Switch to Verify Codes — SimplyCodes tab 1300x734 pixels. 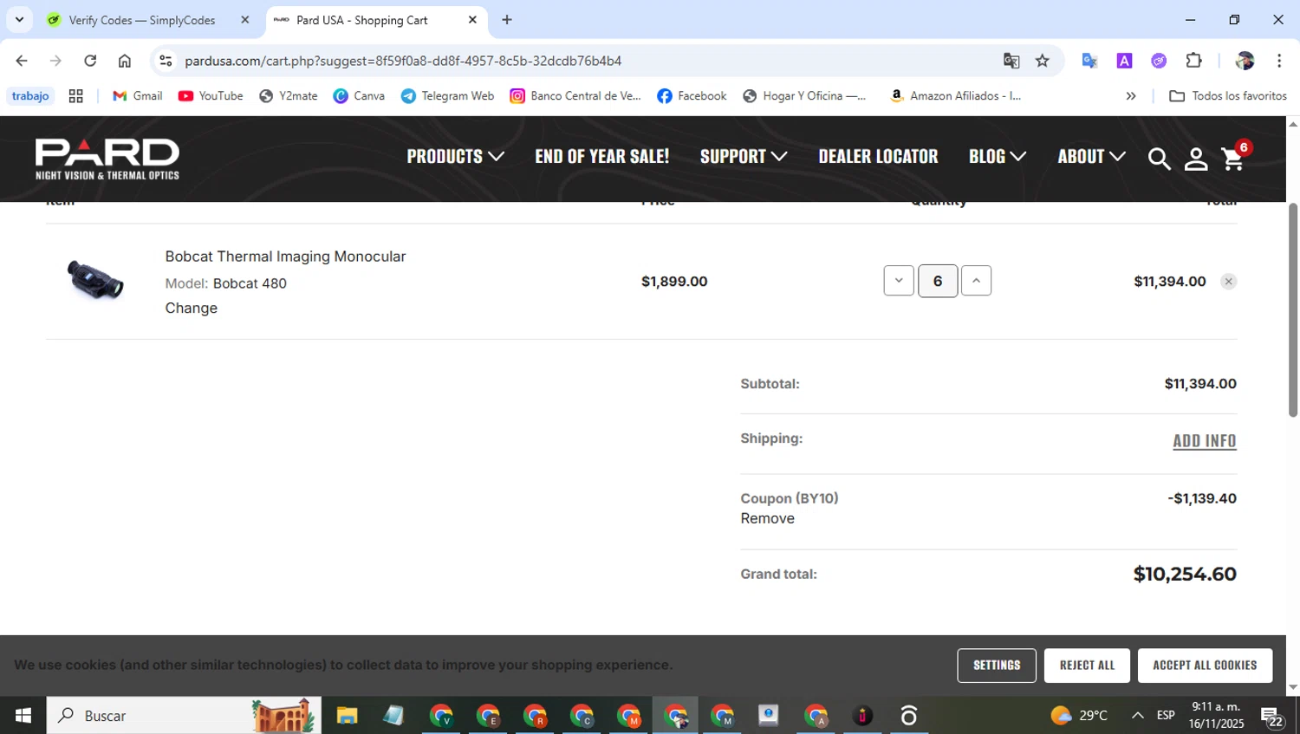tap(143, 20)
